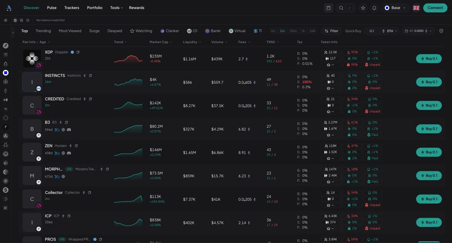The image size is (452, 243).
Task: Open the Filter button
Action: coord(331,31)
